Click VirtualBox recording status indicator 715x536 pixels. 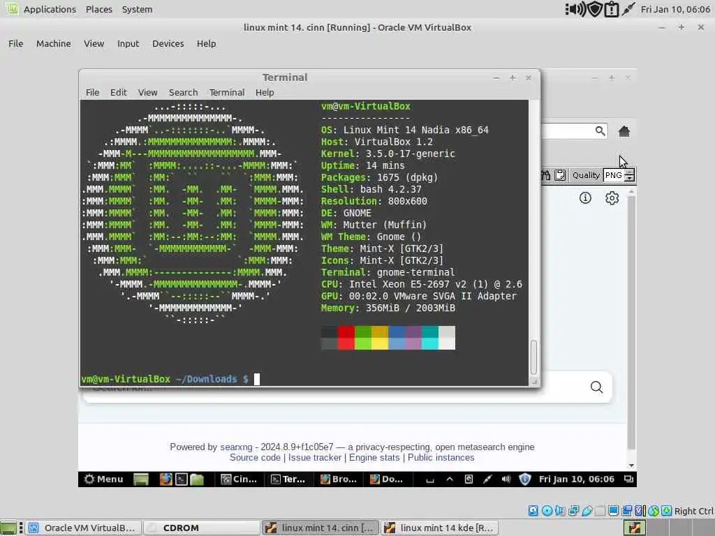tap(627, 511)
